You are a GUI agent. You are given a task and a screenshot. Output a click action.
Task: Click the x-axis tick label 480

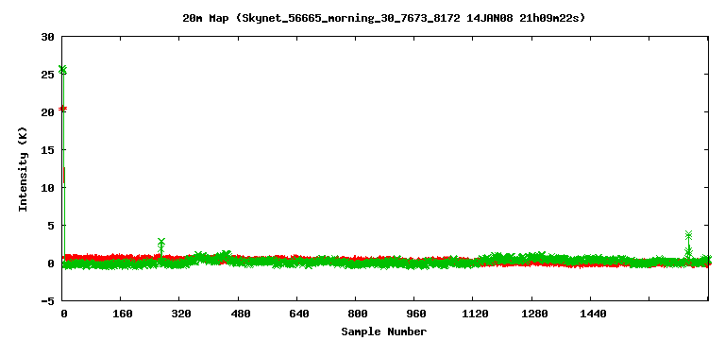[240, 314]
